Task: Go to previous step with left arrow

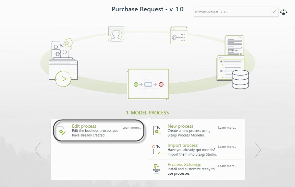Action: [x=38, y=150]
